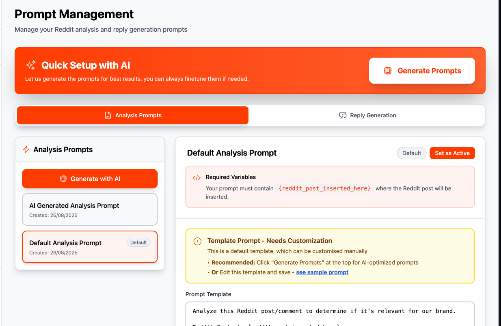Click the code brackets icon beside Required Variables

(x=197, y=177)
